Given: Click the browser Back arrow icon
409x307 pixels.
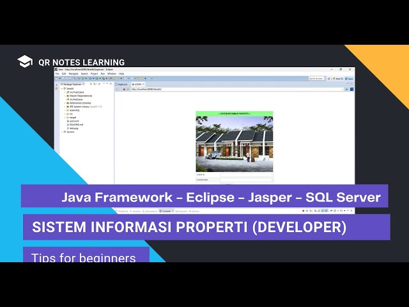Looking at the screenshot, I should (117, 90).
